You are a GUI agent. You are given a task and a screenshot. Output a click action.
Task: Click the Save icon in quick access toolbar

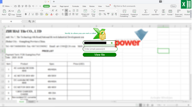pos(19,6)
